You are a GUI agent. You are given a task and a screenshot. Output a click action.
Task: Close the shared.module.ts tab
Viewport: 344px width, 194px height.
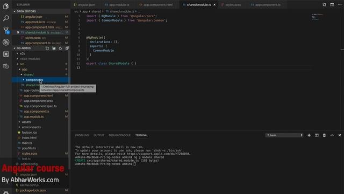click(x=214, y=5)
